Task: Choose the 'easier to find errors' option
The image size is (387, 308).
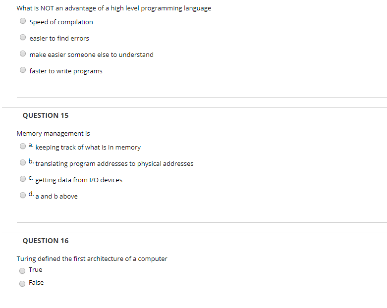Action: coord(23,37)
